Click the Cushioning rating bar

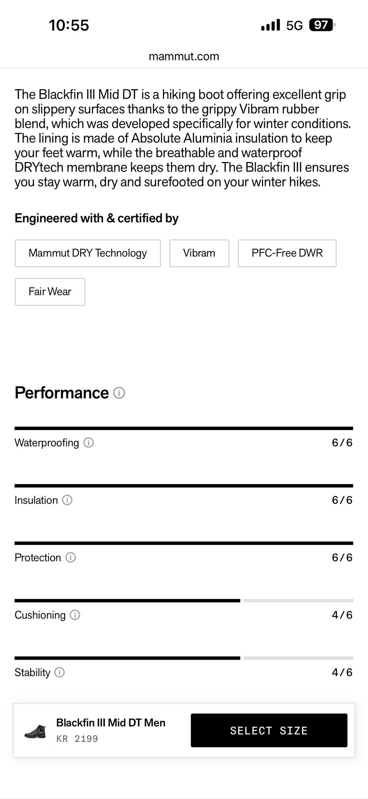pos(184,600)
